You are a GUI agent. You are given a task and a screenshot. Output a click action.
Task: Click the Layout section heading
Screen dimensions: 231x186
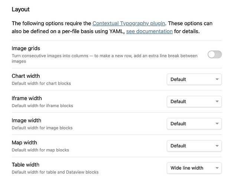pos(21,9)
